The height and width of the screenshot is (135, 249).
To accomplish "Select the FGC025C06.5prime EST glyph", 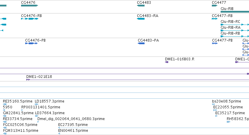I will 5,128.
